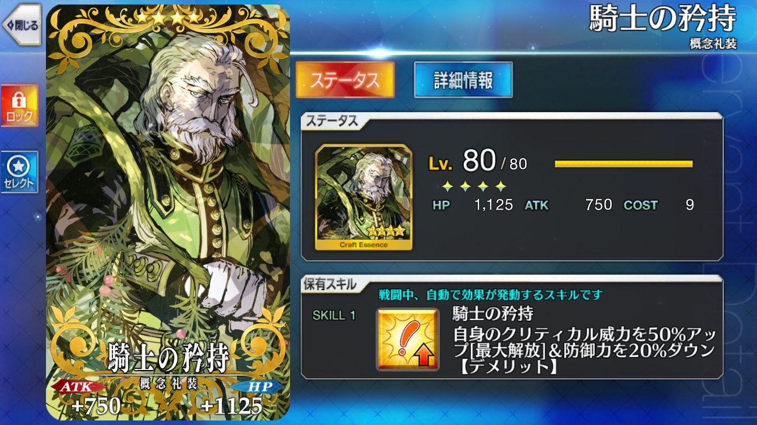Click the four gold stars atop the card

[168, 18]
